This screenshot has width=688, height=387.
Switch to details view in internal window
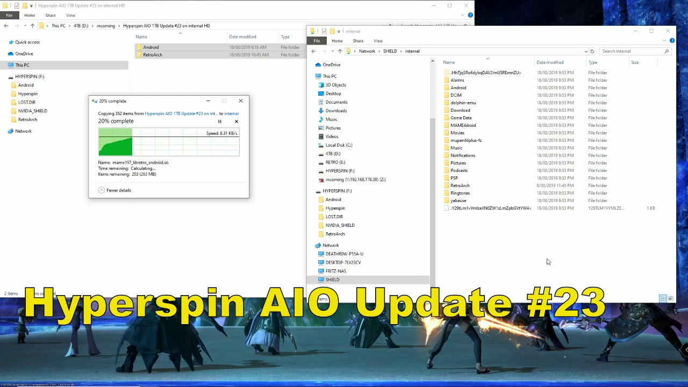click(x=663, y=298)
